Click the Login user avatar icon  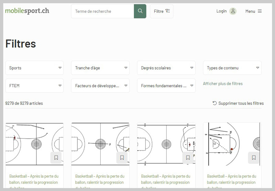233,11
